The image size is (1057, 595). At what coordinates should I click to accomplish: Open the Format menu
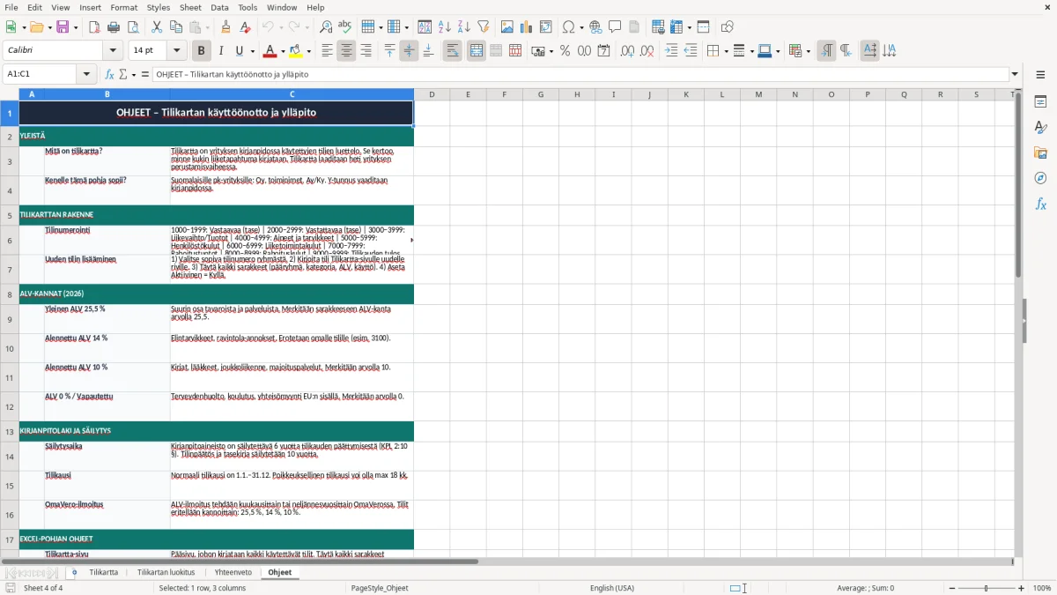pos(124,7)
